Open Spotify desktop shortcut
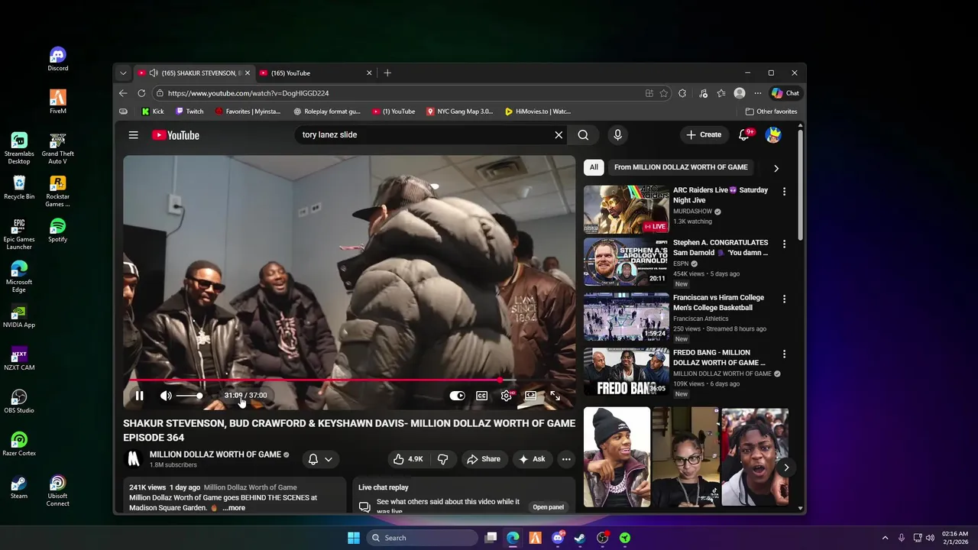The width and height of the screenshot is (978, 550). click(x=57, y=231)
